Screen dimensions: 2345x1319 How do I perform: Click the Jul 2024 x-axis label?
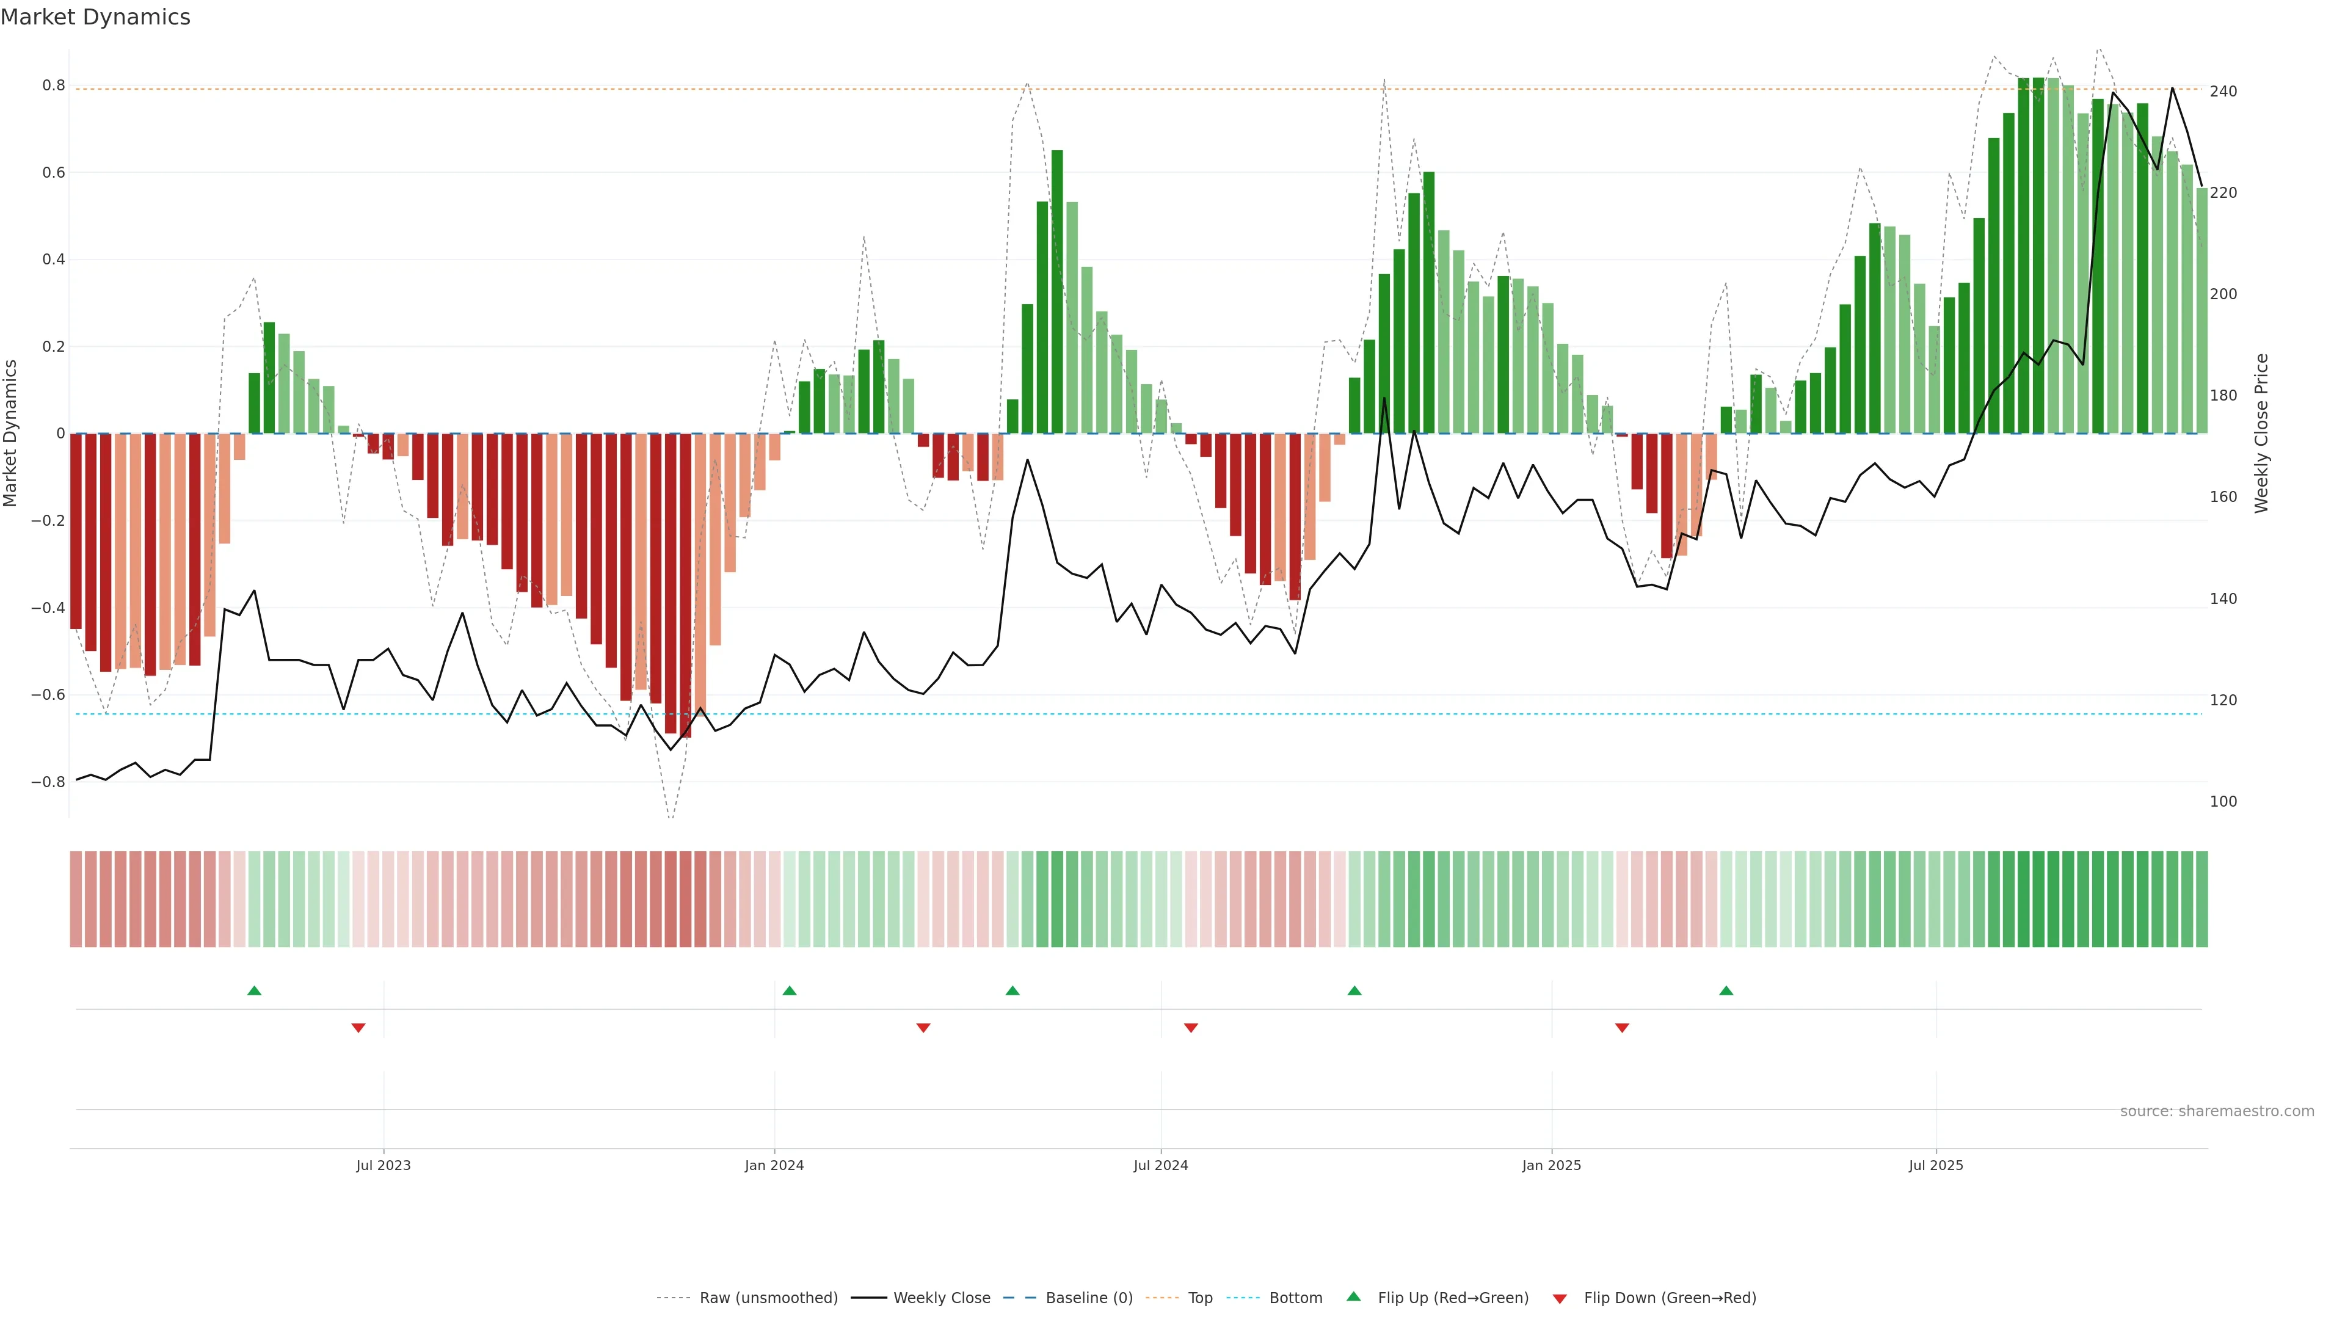pyautogui.click(x=1161, y=1165)
